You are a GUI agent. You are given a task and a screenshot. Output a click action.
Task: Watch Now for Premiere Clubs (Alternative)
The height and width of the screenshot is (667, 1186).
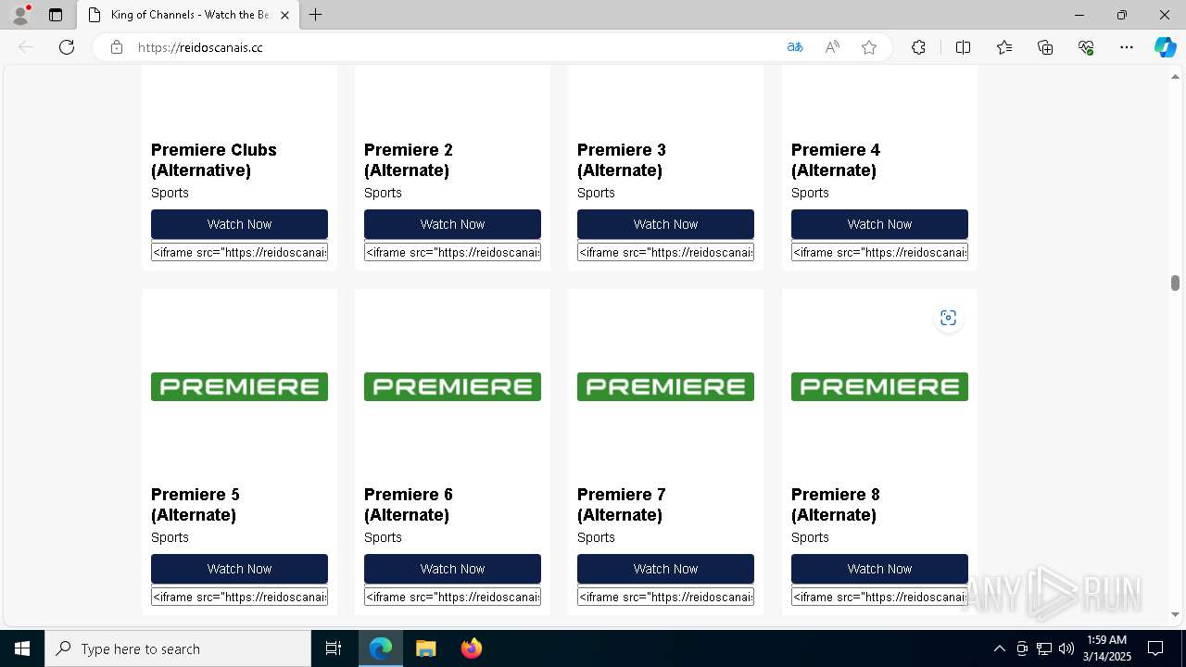[x=239, y=224]
